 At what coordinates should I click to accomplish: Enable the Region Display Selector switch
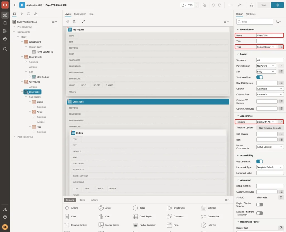(259, 205)
